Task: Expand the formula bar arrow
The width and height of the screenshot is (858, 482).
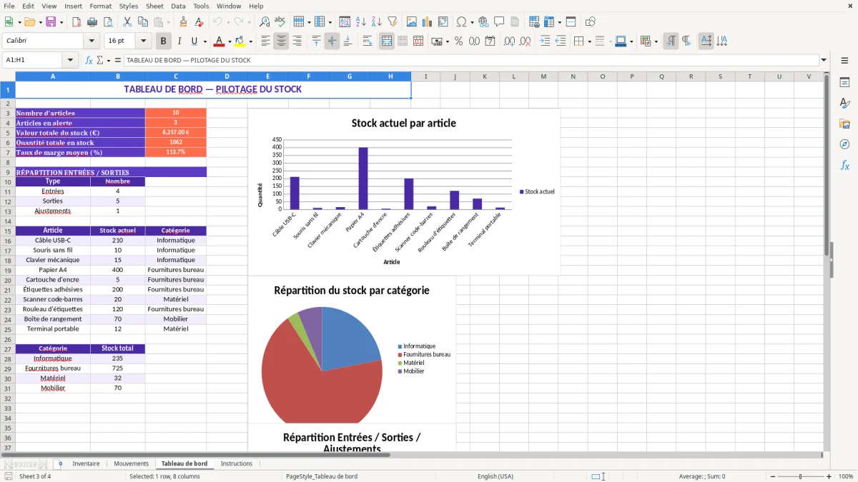Action: point(824,60)
